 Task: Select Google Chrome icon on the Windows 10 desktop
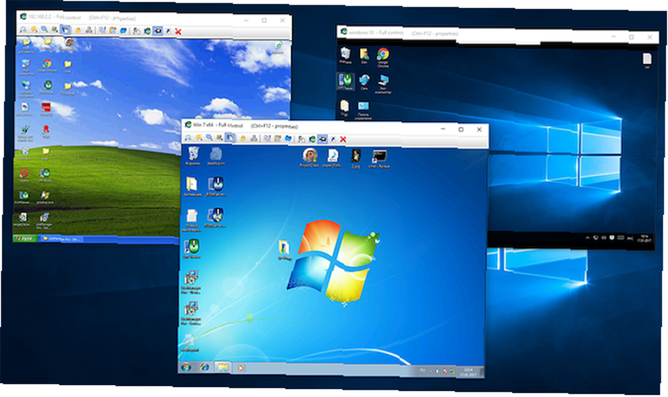383,57
